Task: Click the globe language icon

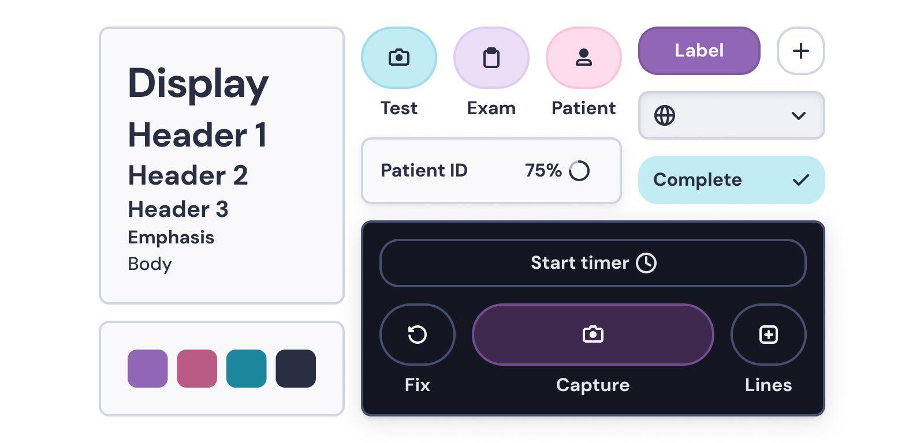Action: [x=664, y=115]
